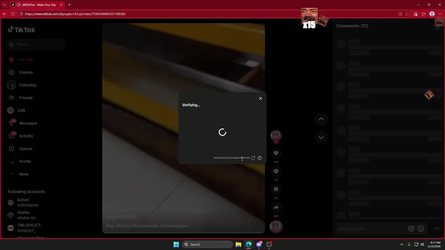The width and height of the screenshot is (445, 250).
Task: Open Abella abebe.mc account
Action: (26, 215)
